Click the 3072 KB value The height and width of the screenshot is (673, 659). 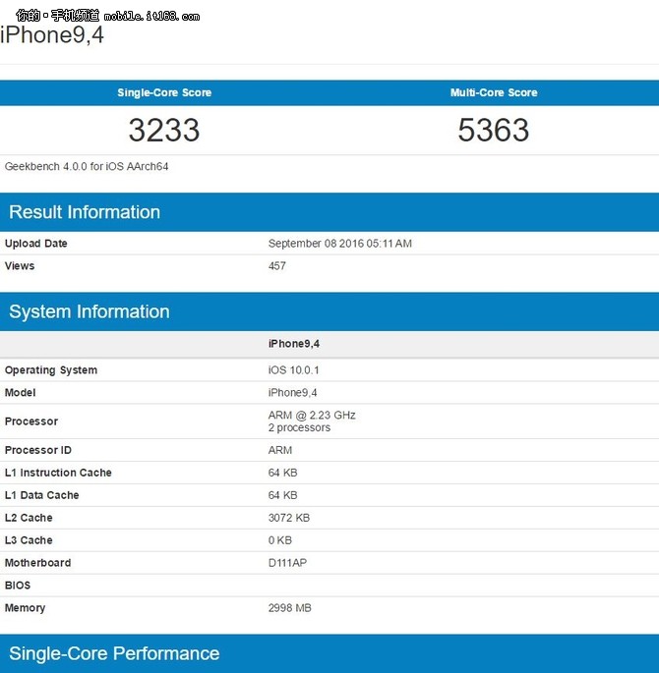[289, 518]
